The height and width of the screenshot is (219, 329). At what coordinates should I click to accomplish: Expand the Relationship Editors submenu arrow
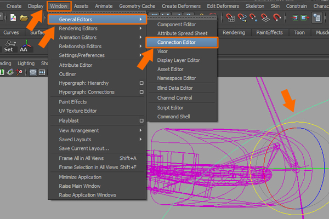[140, 46]
